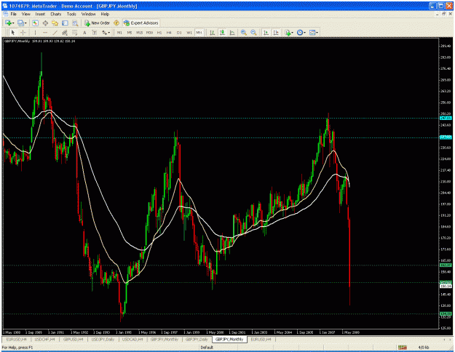Toggle chart Auto Scroll

pos(266,33)
